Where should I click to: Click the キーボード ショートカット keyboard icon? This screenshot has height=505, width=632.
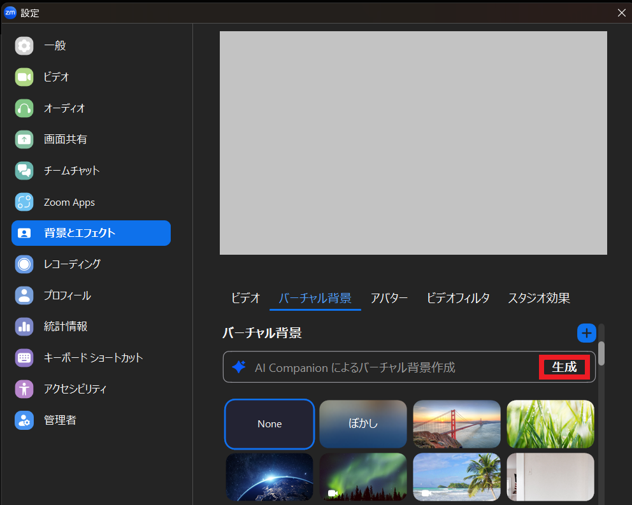coord(24,357)
